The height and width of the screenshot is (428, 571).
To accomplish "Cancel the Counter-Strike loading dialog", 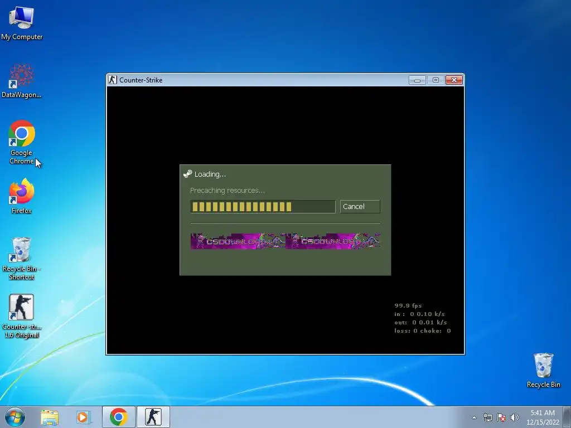I will (360, 207).
